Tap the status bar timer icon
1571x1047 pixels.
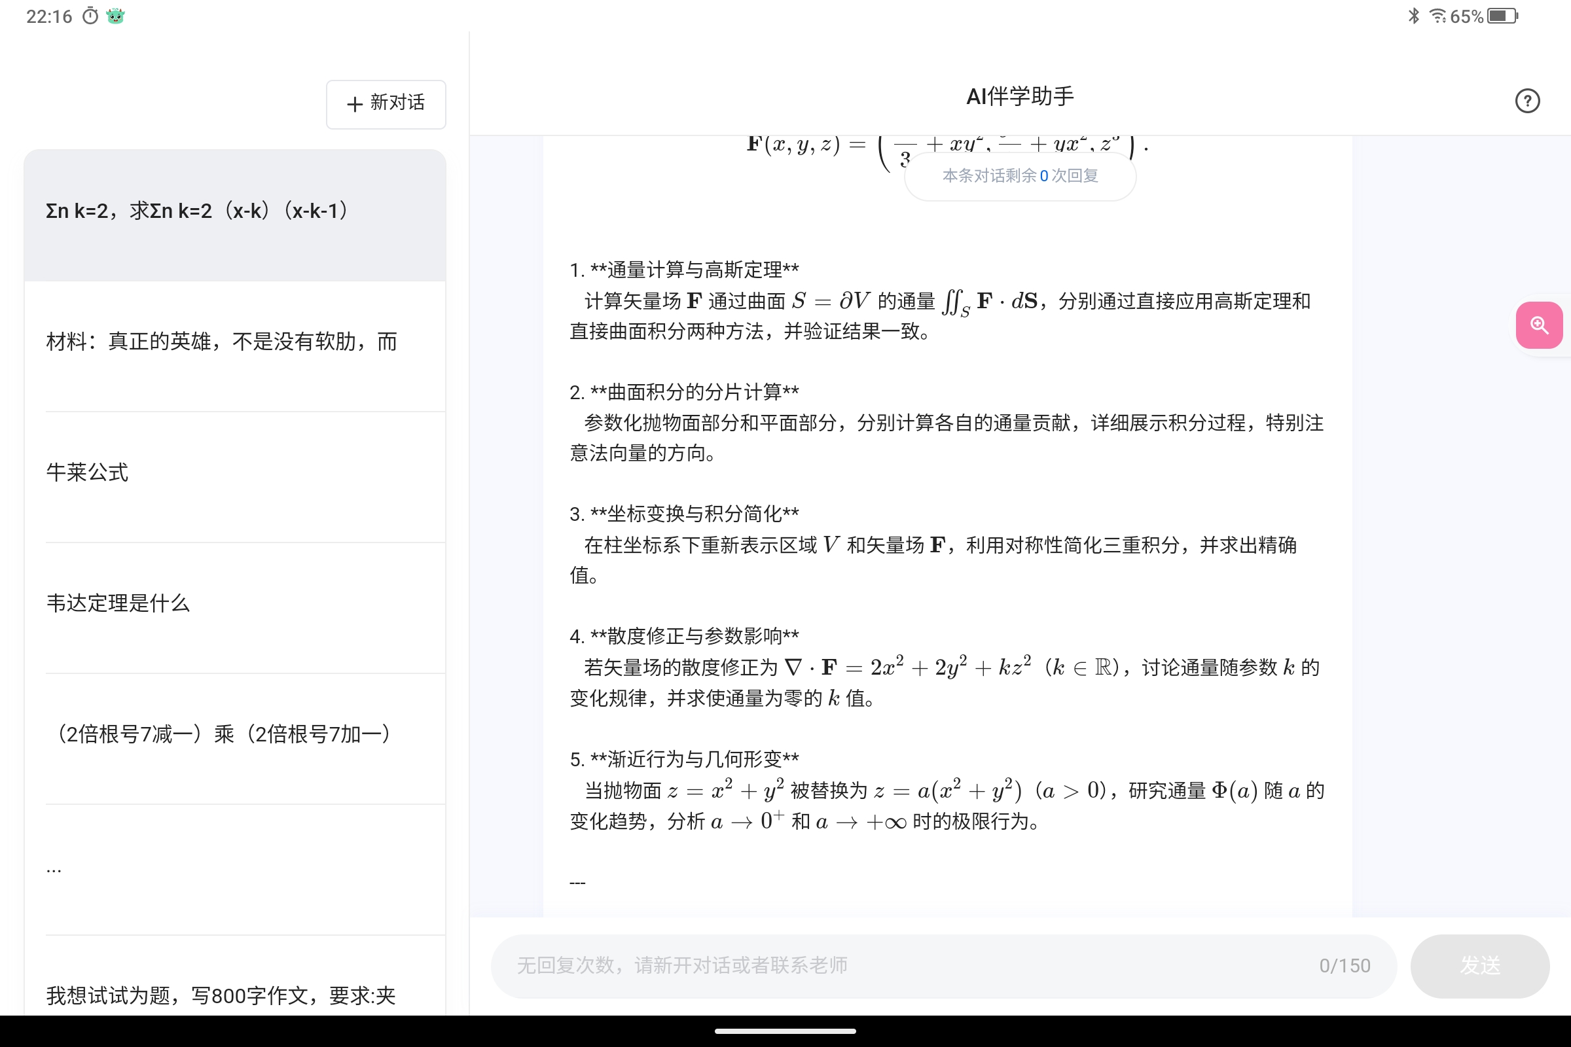(90, 16)
